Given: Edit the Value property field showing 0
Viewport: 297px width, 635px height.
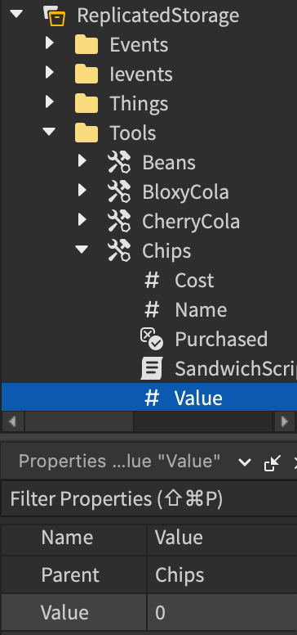Looking at the screenshot, I should [x=223, y=613].
